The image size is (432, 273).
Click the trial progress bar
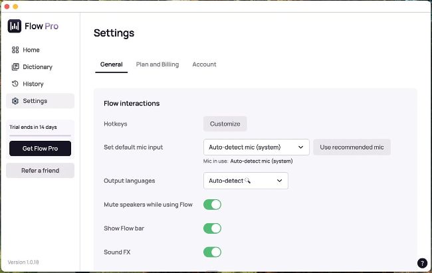coord(40,136)
